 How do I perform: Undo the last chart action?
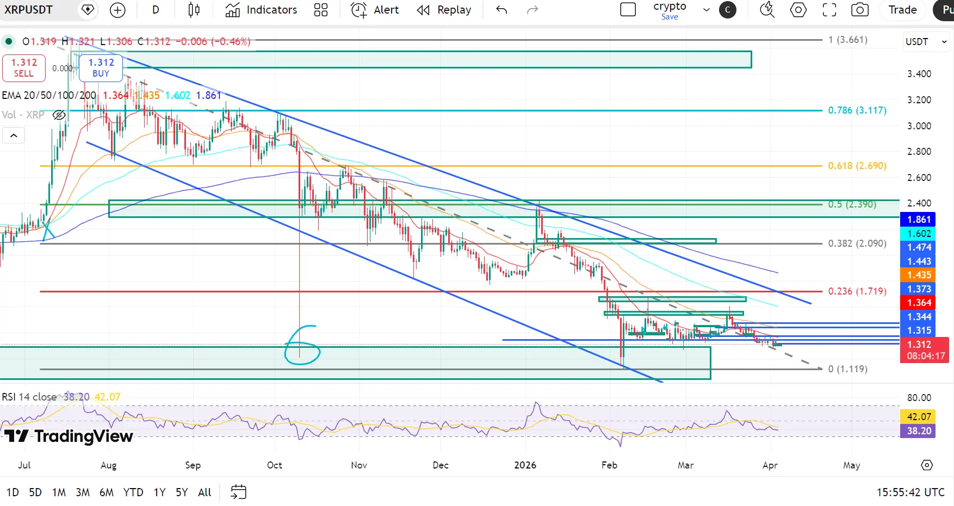coord(501,10)
